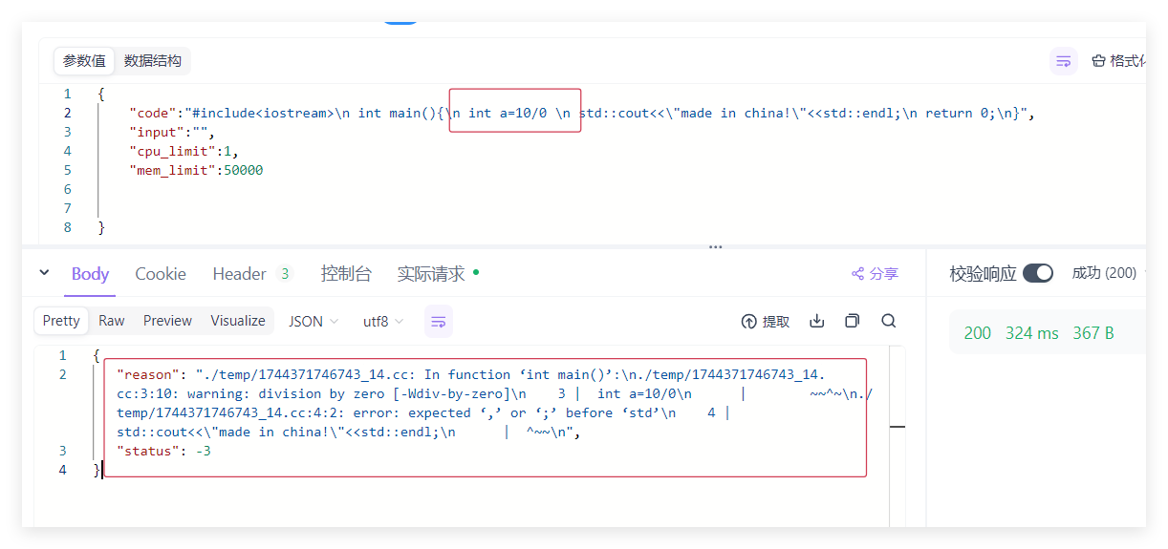
Task: Copy the response body
Action: tap(852, 321)
